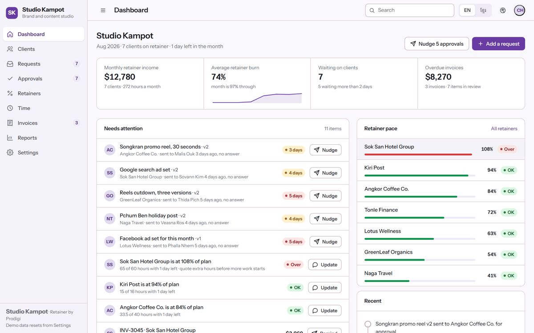The height and width of the screenshot is (333, 534).
Task: Click the AC avatar on Angkor Coffee 84% row
Action: pyautogui.click(x=109, y=310)
